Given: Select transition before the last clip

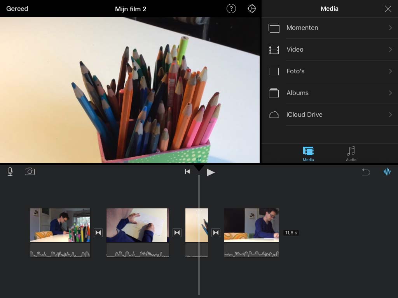Looking at the screenshot, I should 216,232.
